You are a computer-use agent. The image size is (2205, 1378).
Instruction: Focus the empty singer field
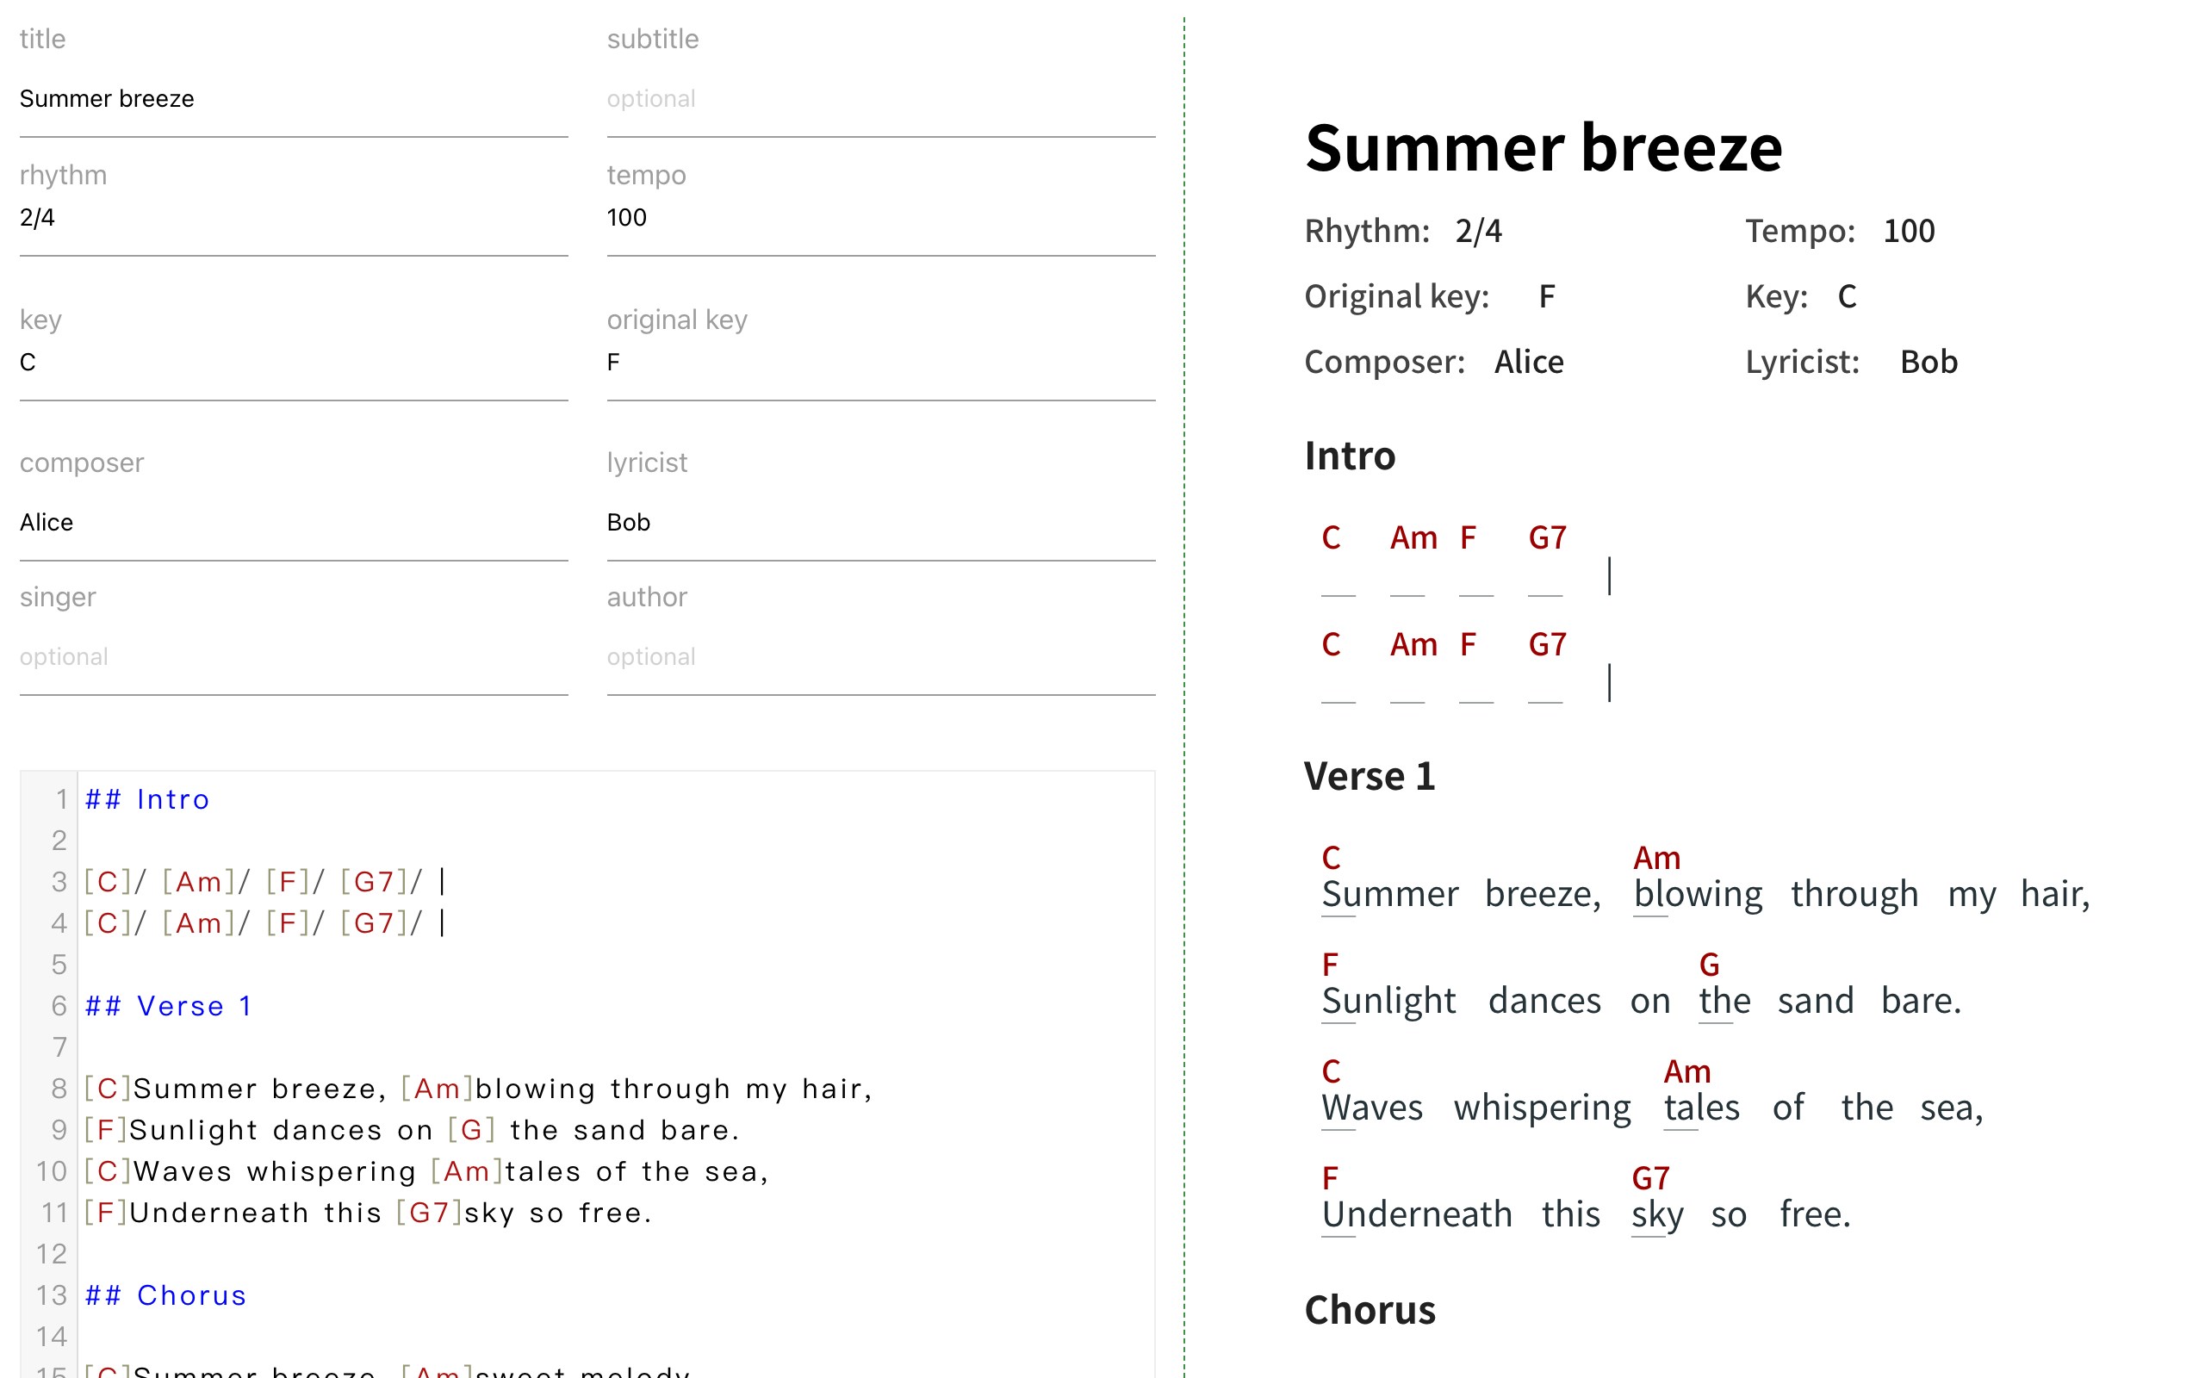(x=294, y=656)
